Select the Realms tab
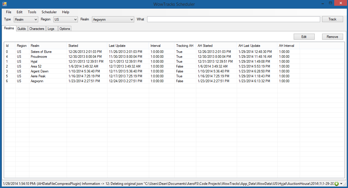 click(x=9, y=28)
